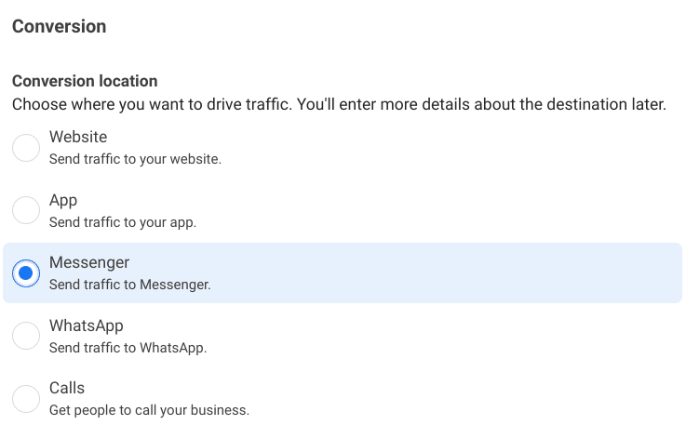Click 'Send traffic to Messenger.' description

pos(130,285)
